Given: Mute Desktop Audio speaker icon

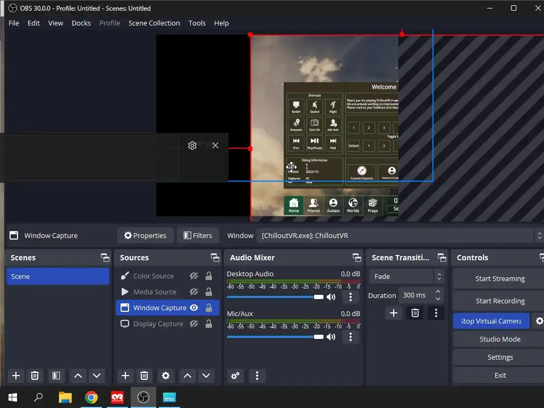Looking at the screenshot, I should point(331,297).
